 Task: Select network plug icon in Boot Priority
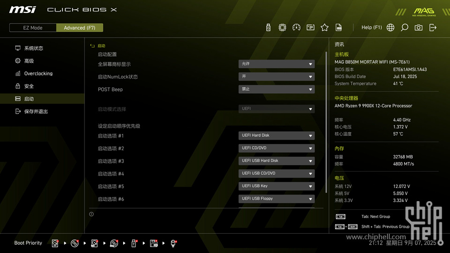click(174, 243)
